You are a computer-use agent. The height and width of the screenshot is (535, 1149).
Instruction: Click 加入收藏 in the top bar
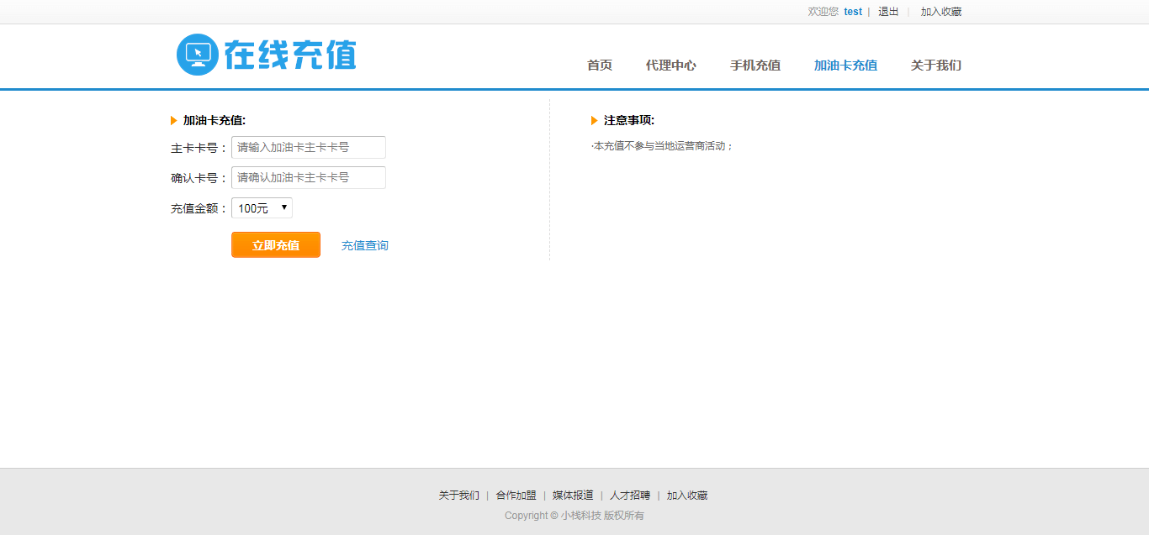click(x=940, y=12)
